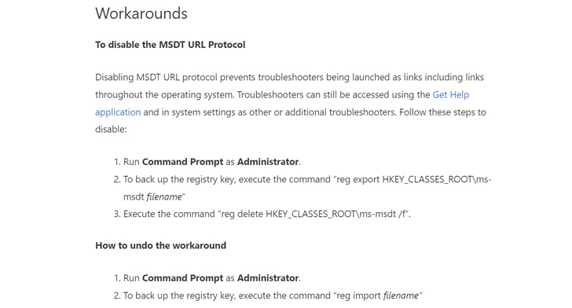This screenshot has width=572, height=308.
Task: Select 'To disable the MSDT URL Protocol' subheading
Action: (x=170, y=45)
